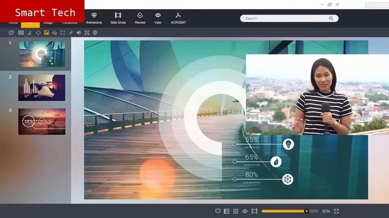The image size is (389, 218).
Task: Click the lightbulb icon beside 55%
Action: [288, 144]
